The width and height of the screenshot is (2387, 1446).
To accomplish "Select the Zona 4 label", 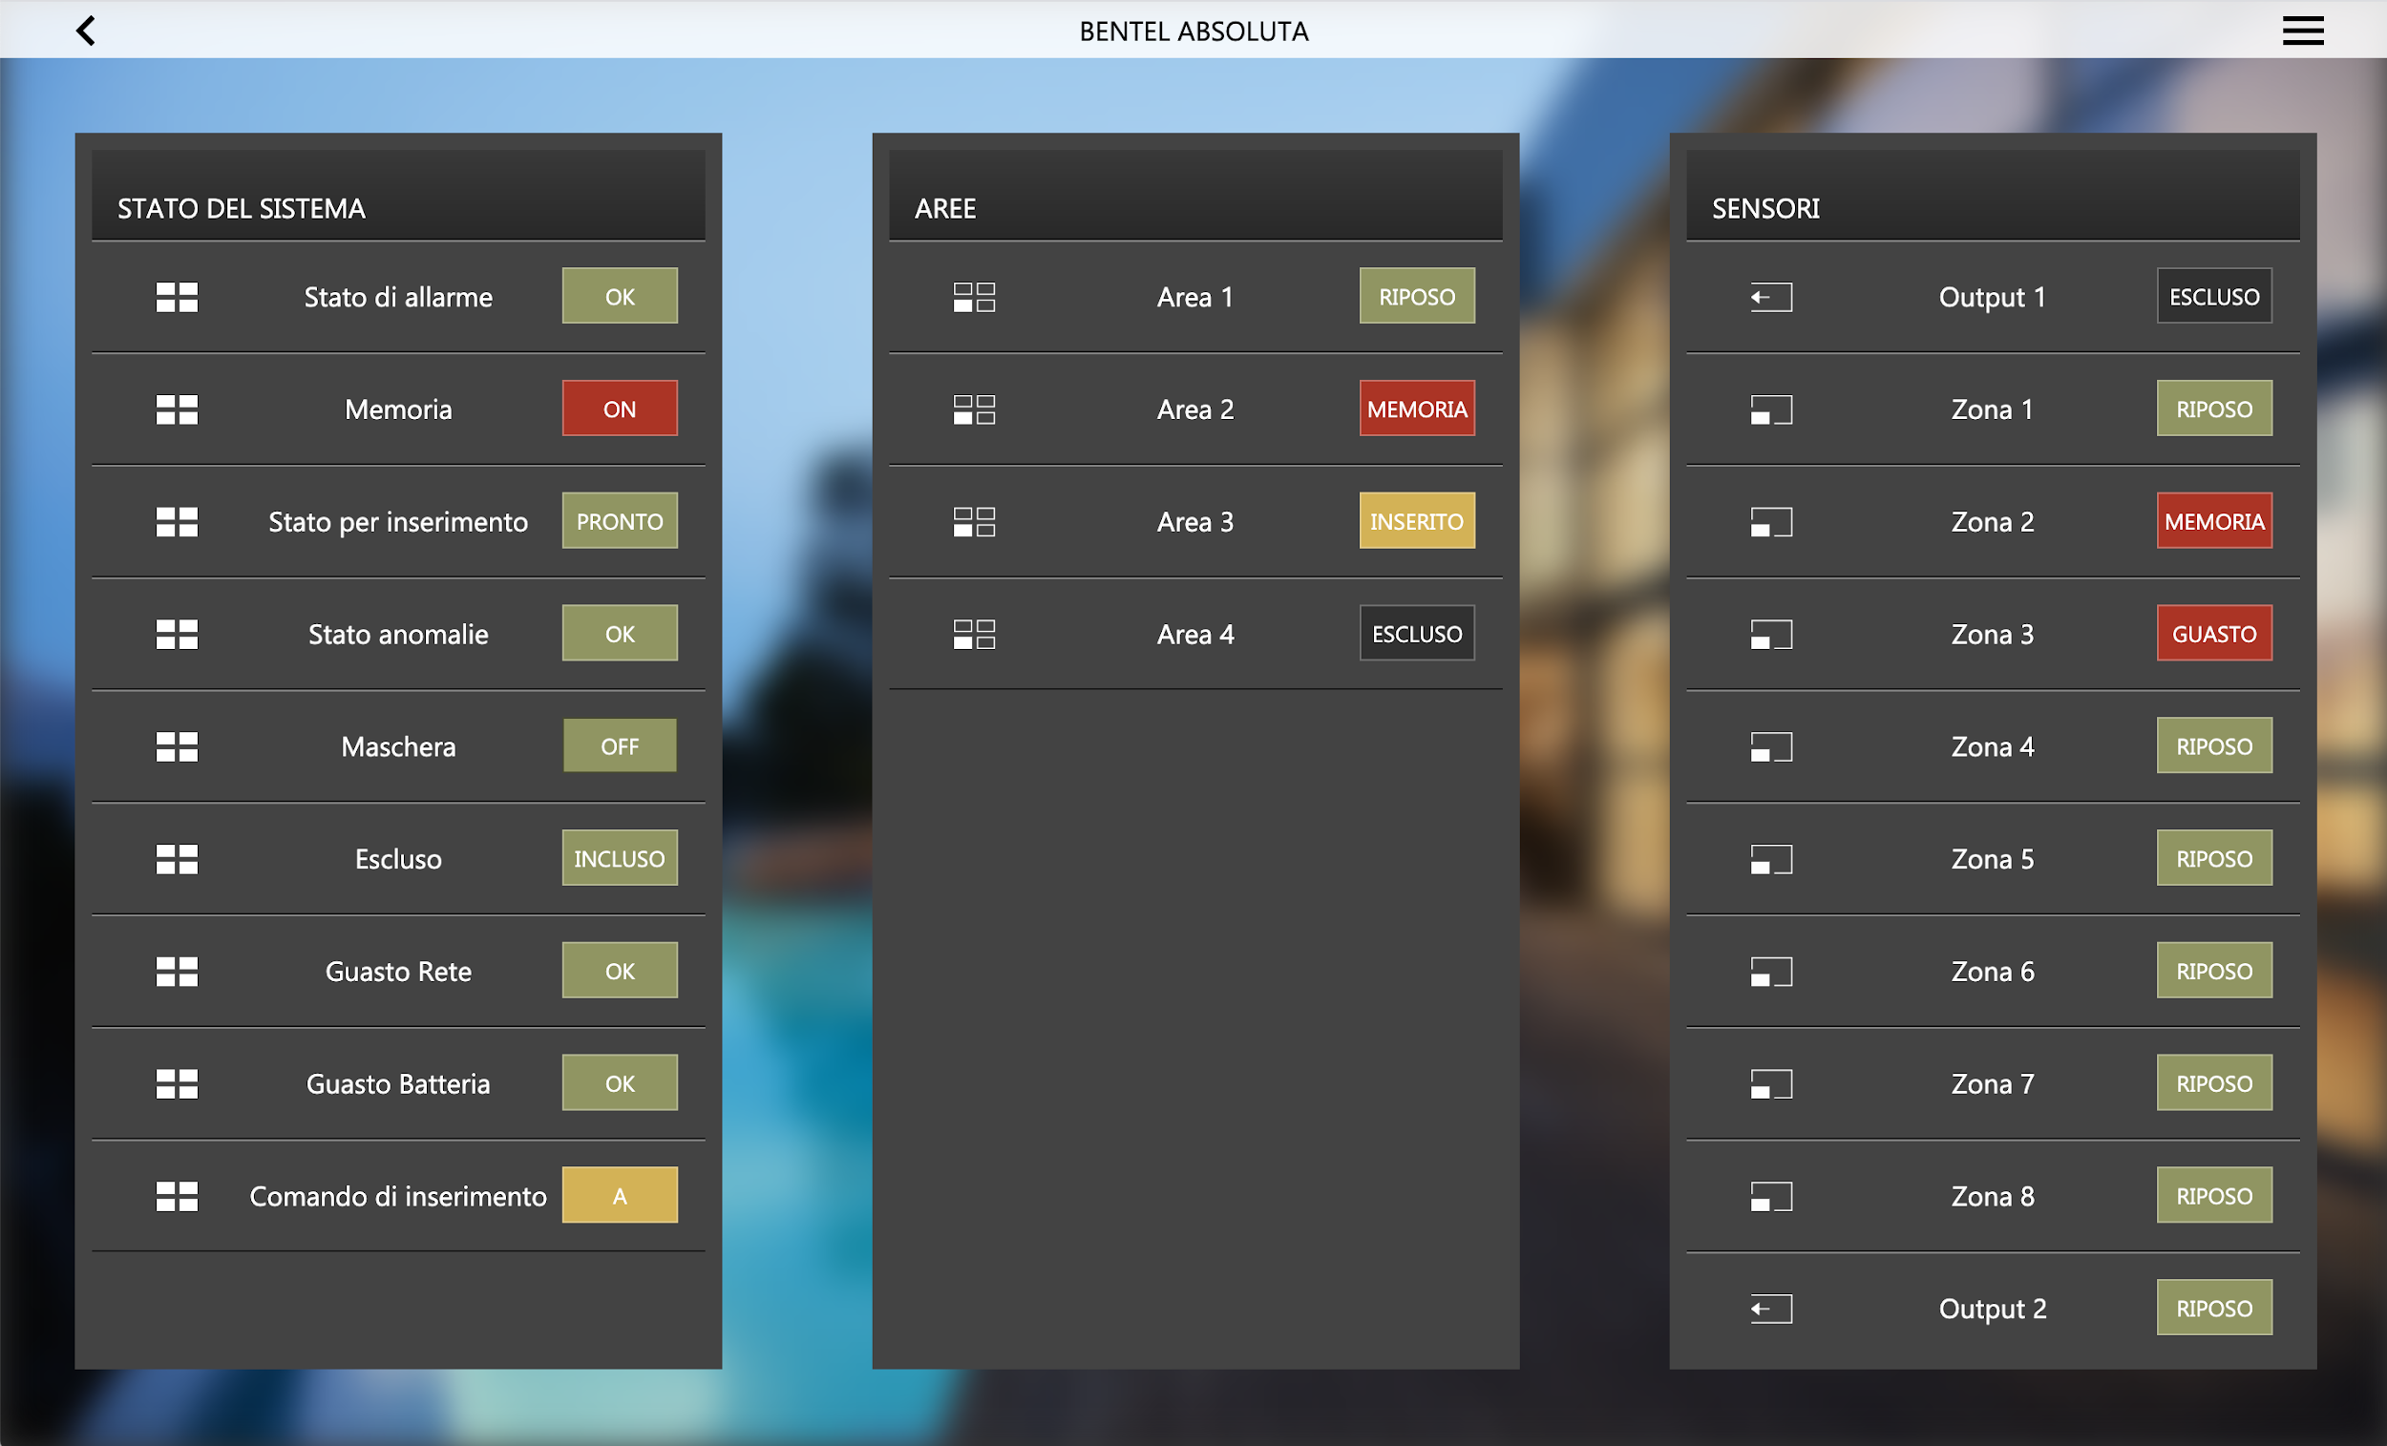I will point(1992,746).
